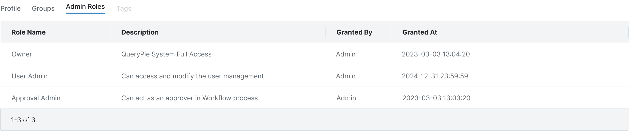Click the 2023-03-03 13:04:20 timestamp
This screenshot has height=131, width=629.
(436, 54)
